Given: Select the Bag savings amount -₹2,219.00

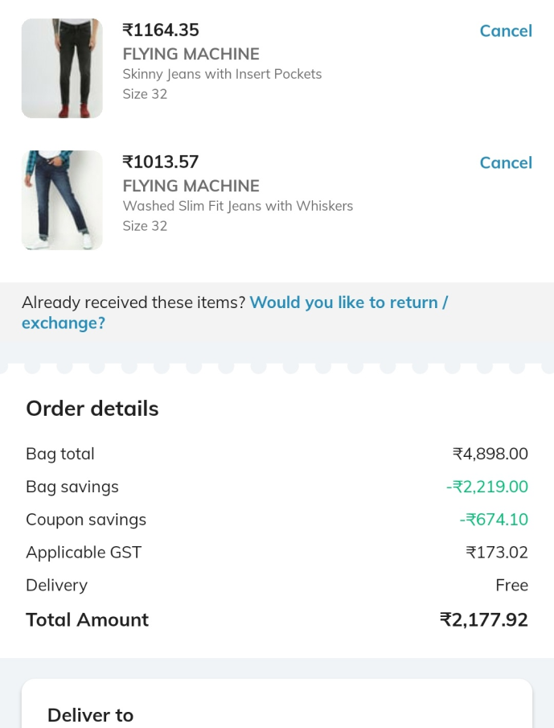Looking at the screenshot, I should click(x=487, y=487).
